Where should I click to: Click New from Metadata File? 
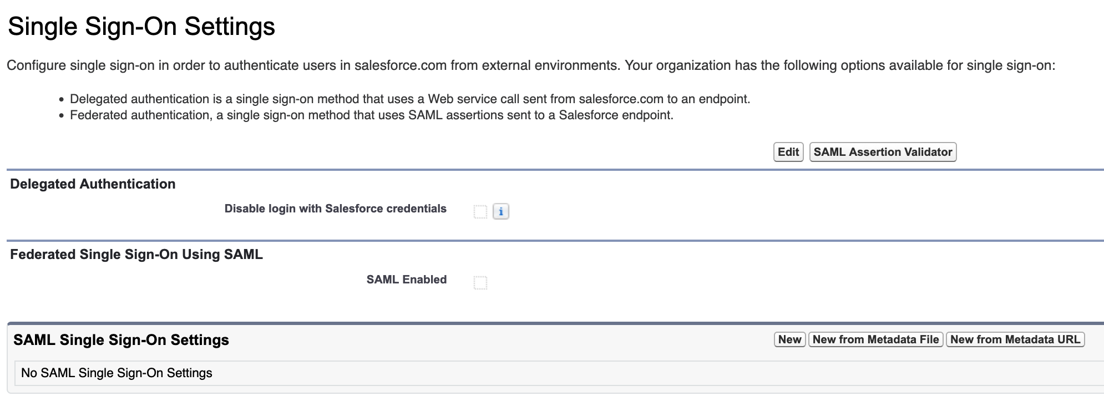[875, 339]
